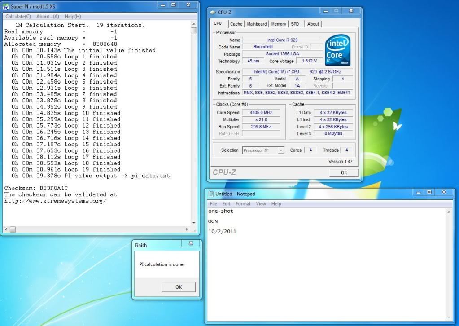This screenshot has width=459, height=326.
Task: Click the Code Name field Bloomfield
Action: (263, 47)
